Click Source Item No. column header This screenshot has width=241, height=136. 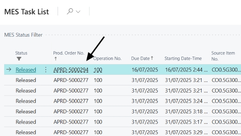(223, 56)
